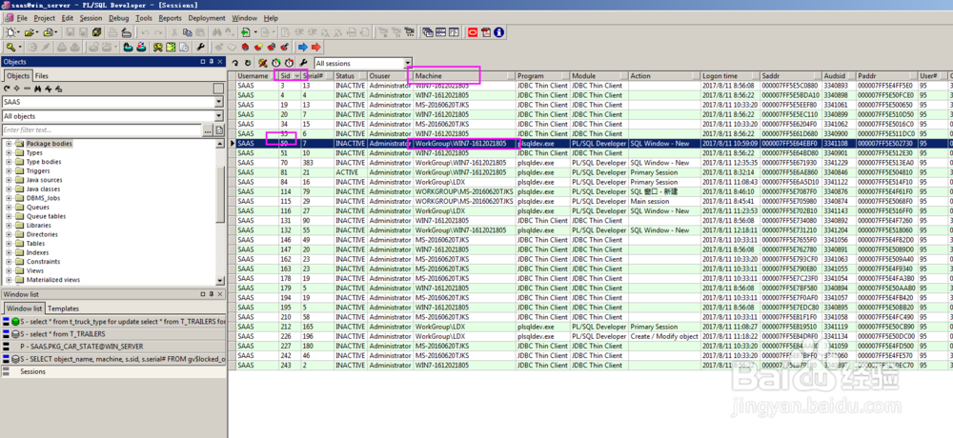The image size is (953, 438).
Task: Open the Debug menu
Action: pyautogui.click(x=118, y=18)
